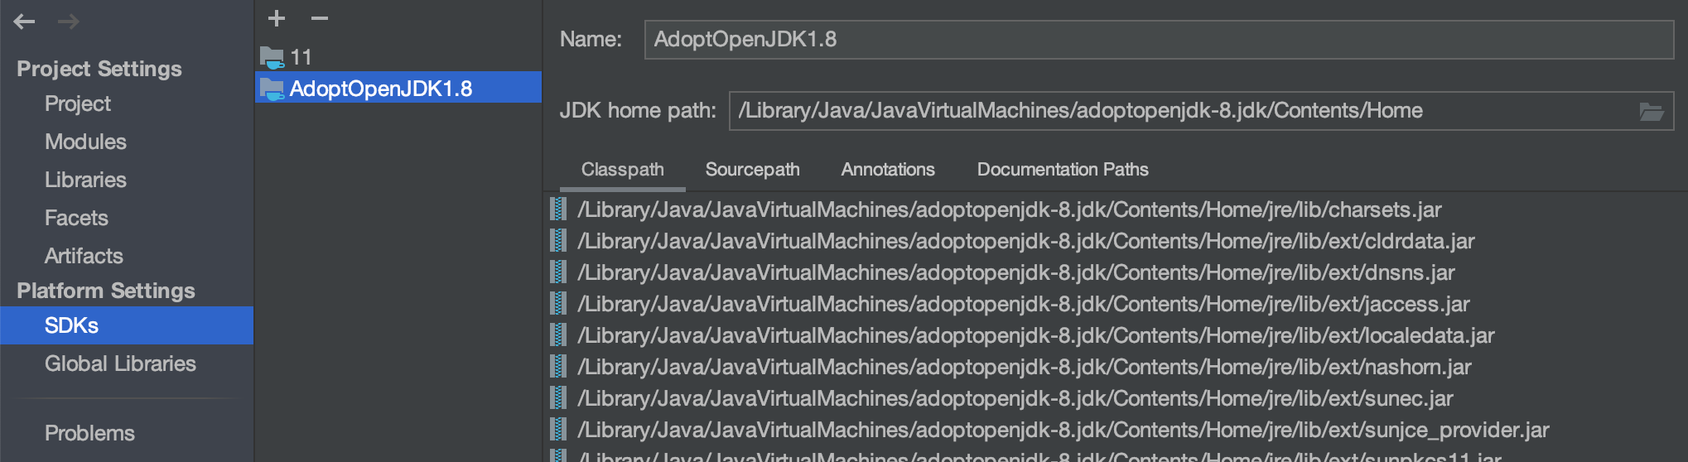
Task: Browse for JDK home path with folder icon
Action: (1652, 112)
